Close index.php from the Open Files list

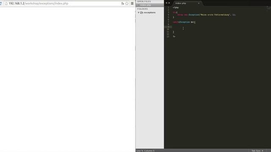point(138,5)
